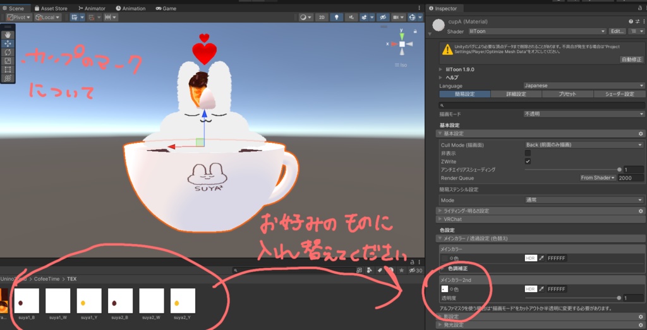Select 詳細設定 advanced settings tab

click(516, 94)
